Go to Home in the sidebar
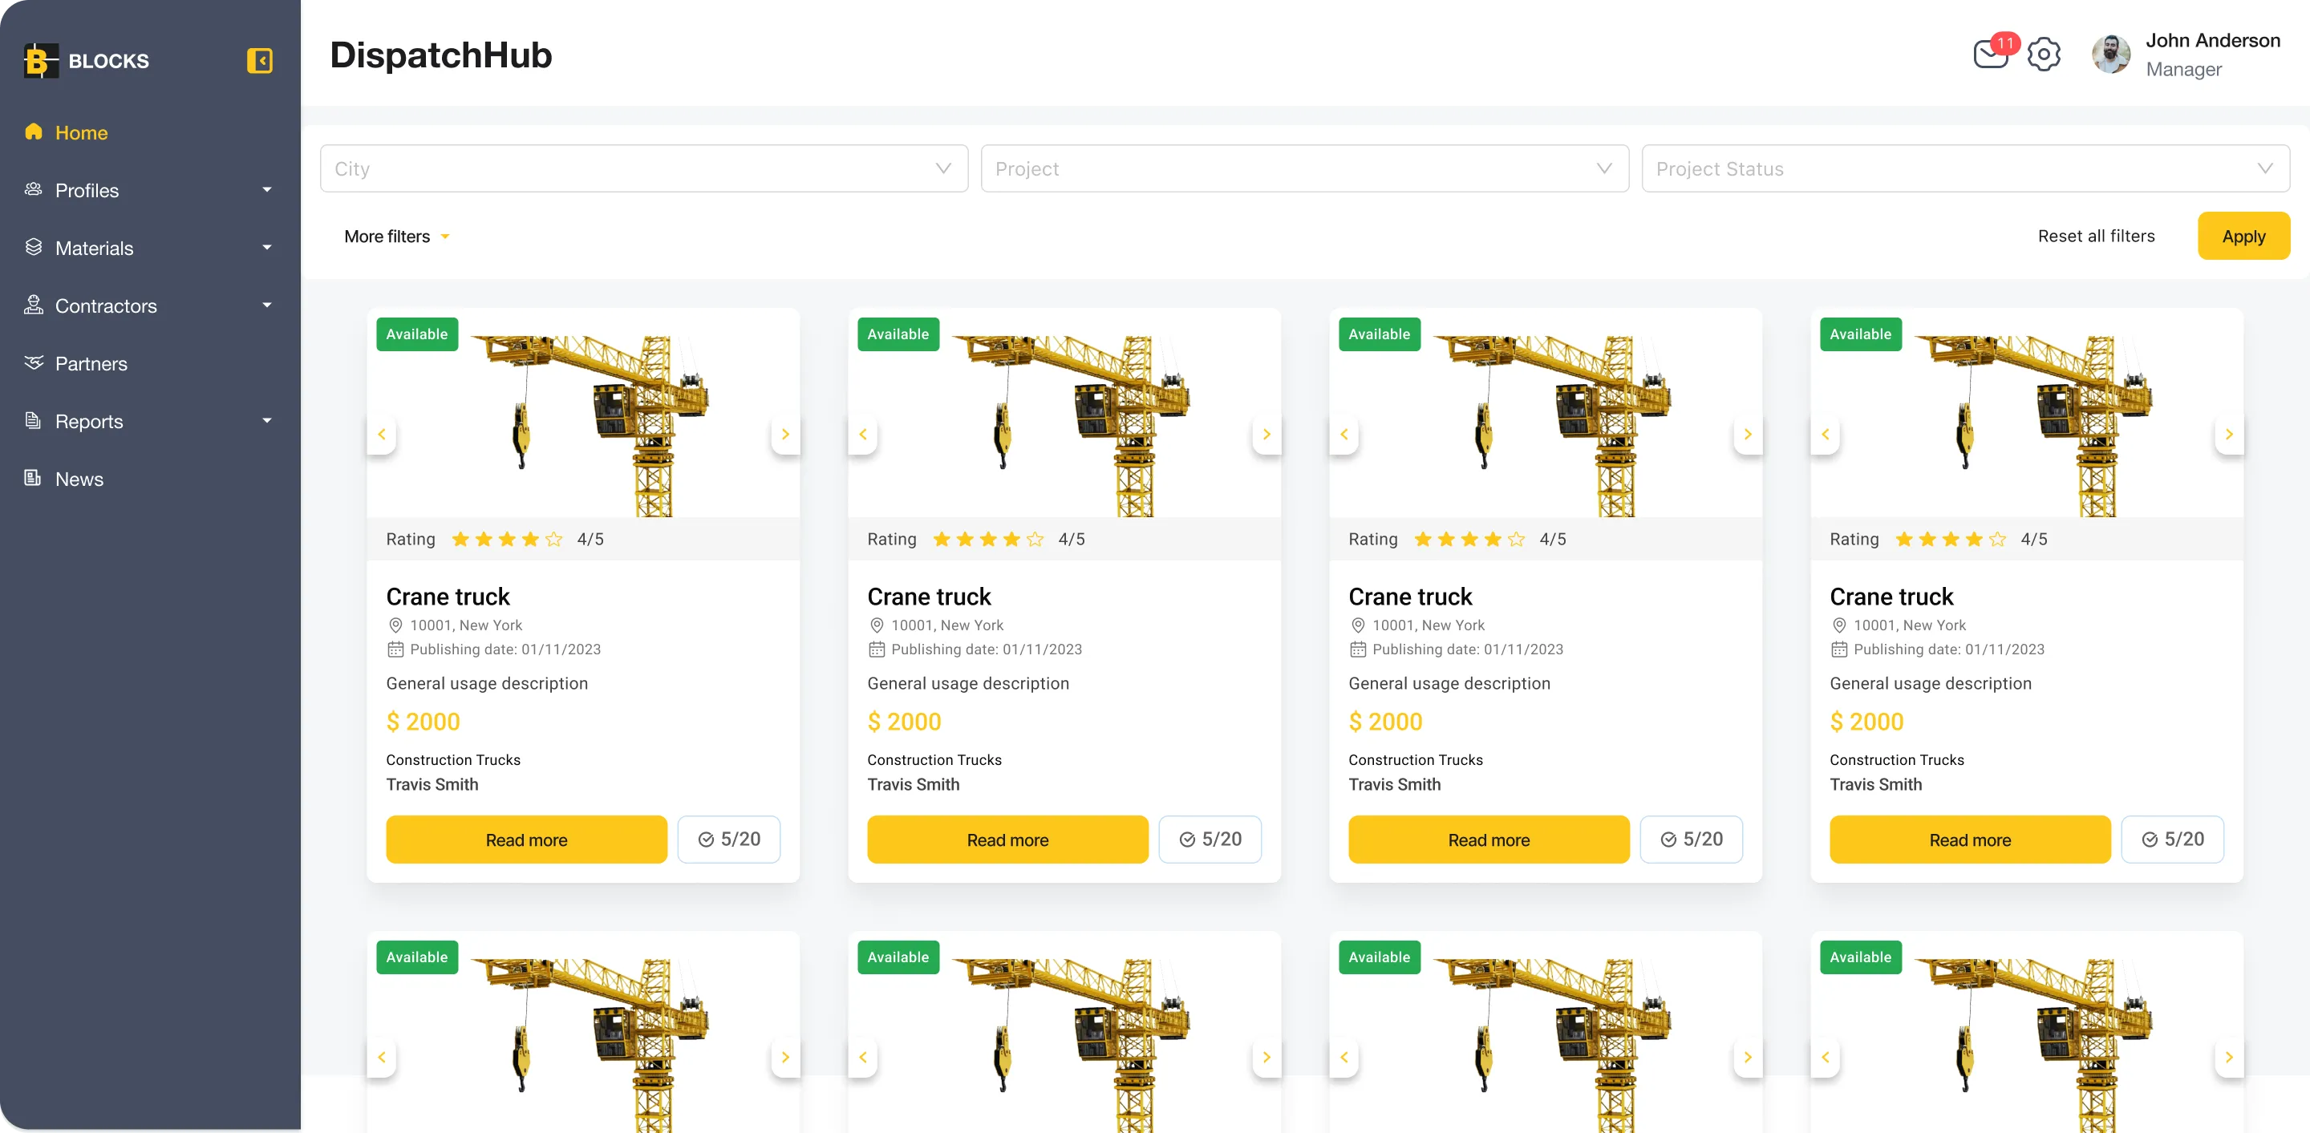Image resolution: width=2310 pixels, height=1133 pixels. tap(82, 132)
